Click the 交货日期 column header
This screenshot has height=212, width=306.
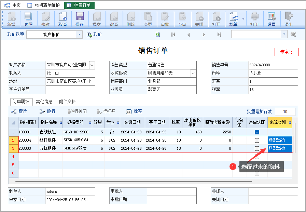click(132, 122)
